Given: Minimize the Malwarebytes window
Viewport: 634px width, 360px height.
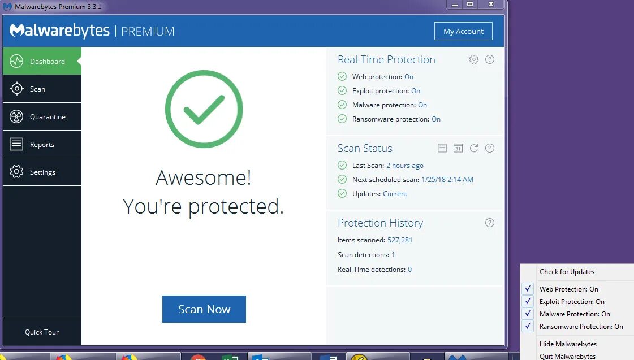Looking at the screenshot, I should click(455, 5).
